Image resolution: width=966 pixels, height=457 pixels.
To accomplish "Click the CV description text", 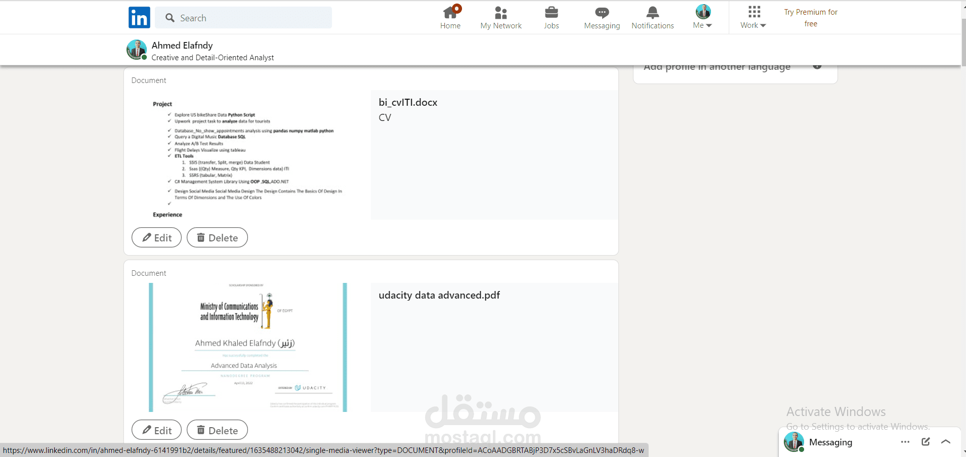I will click(x=385, y=117).
